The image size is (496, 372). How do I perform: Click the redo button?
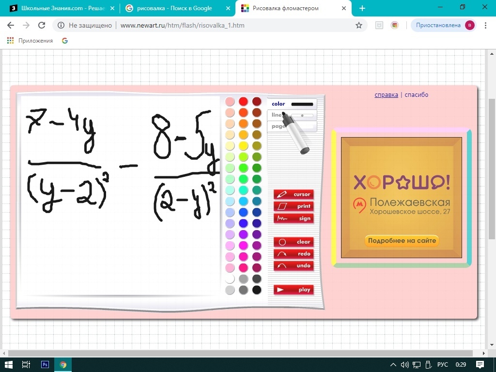(x=294, y=254)
